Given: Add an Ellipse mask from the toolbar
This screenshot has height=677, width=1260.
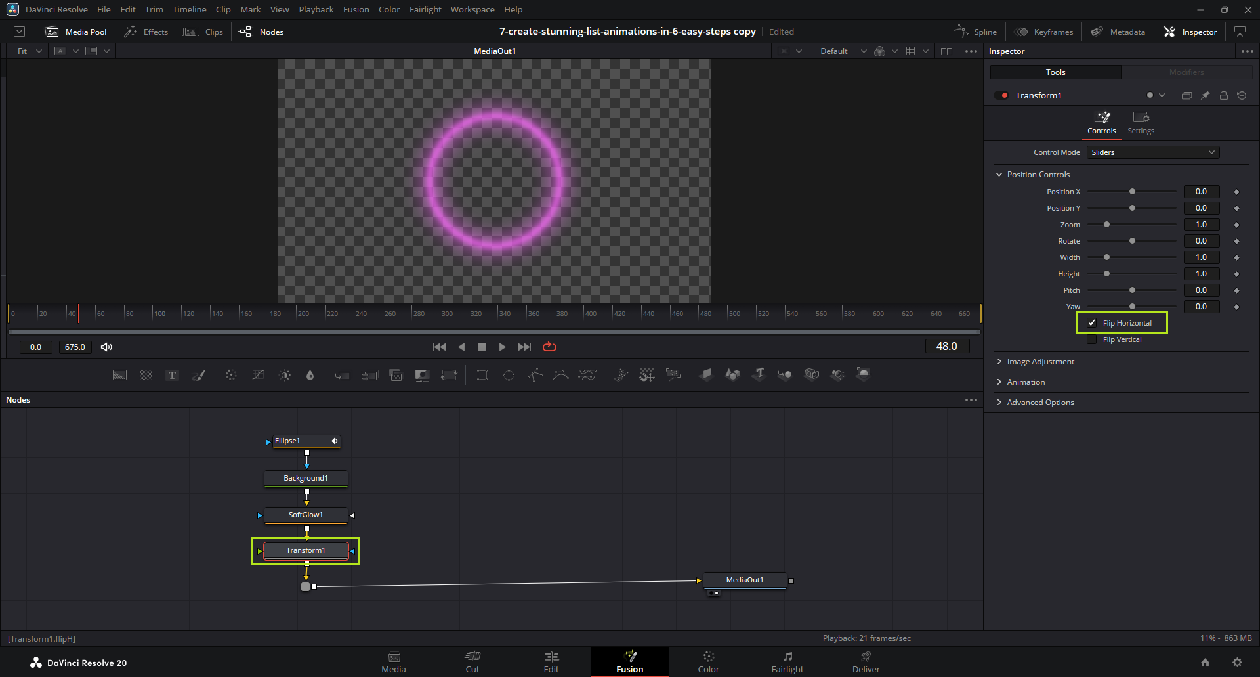Looking at the screenshot, I should [509, 375].
